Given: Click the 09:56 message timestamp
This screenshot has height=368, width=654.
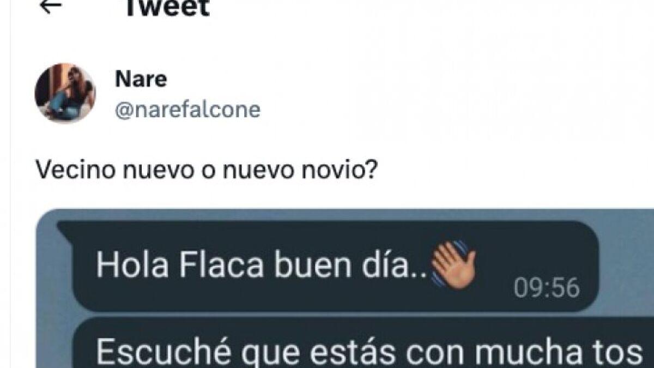Looking at the screenshot, I should point(547,288).
